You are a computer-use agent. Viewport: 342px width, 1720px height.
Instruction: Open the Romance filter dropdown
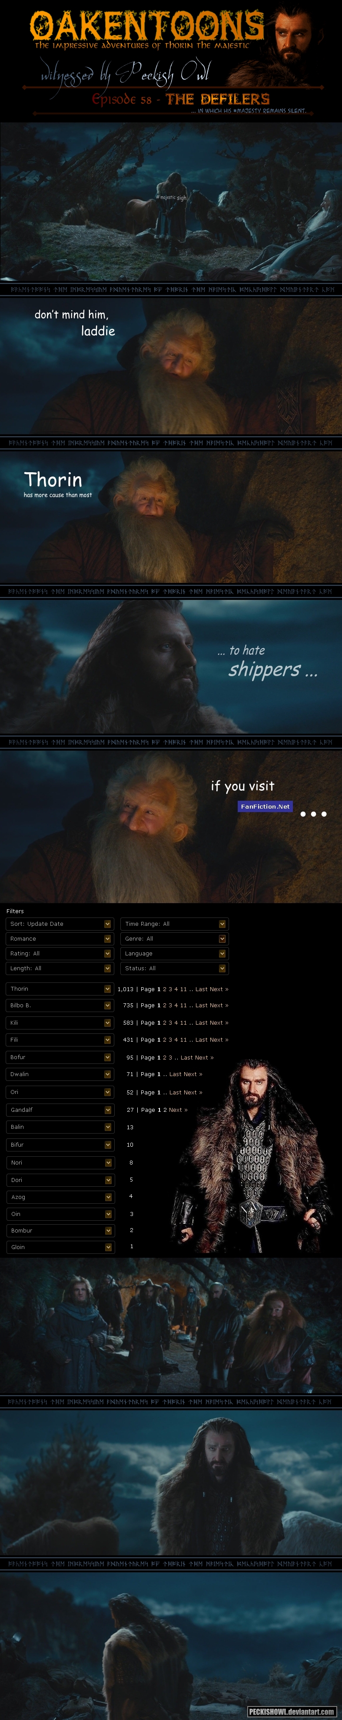point(59,939)
